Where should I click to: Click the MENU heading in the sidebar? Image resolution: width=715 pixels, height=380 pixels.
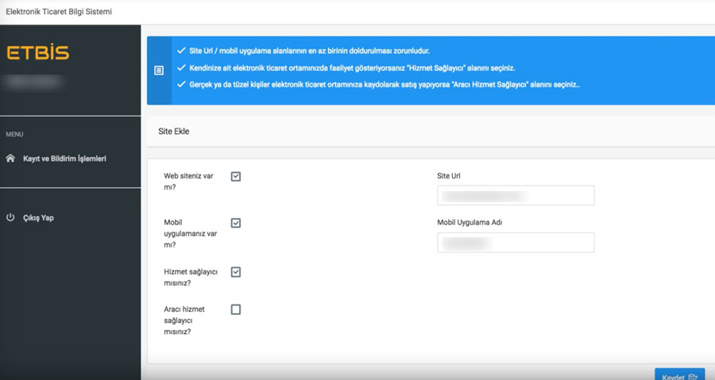click(14, 134)
